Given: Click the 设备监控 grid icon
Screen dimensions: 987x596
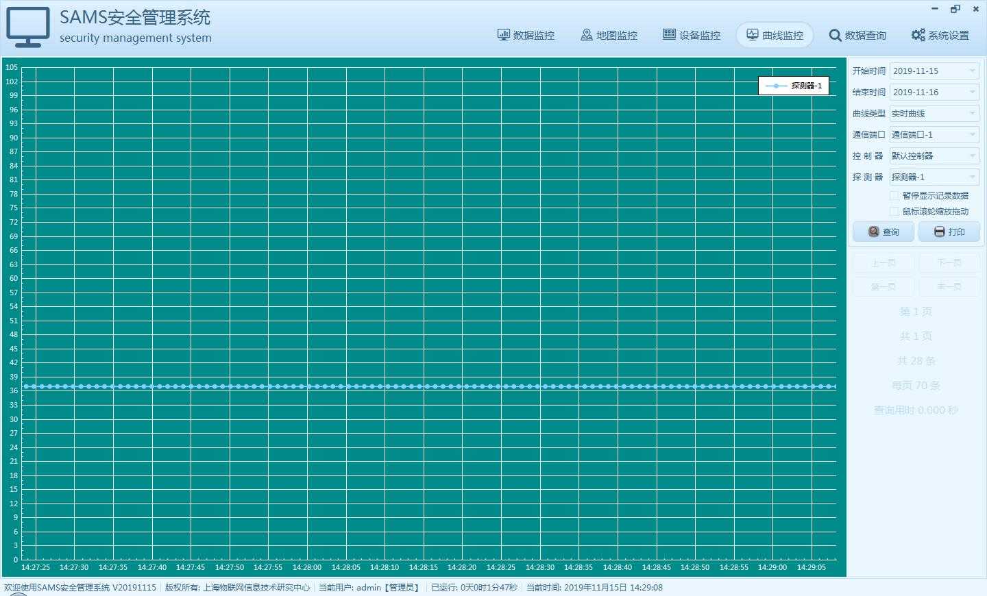Looking at the screenshot, I should click(x=669, y=34).
